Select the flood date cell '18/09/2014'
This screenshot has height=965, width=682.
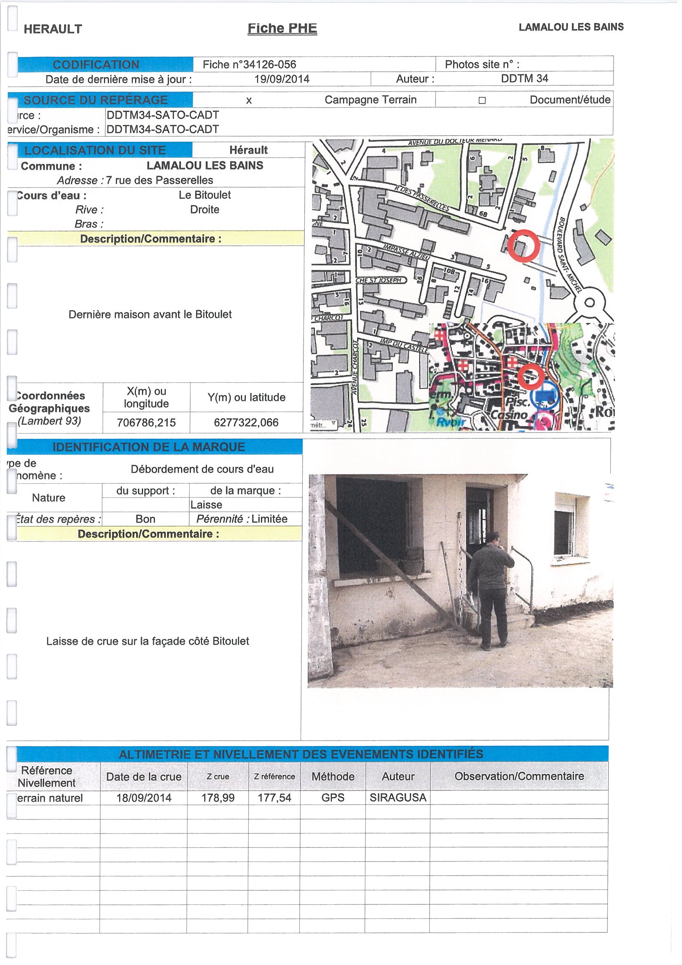click(145, 804)
